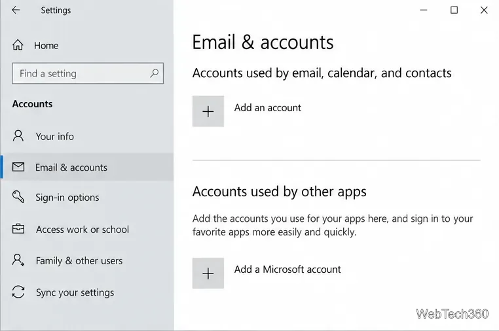499x331 pixels.
Task: Click the Access work or school briefcase icon
Action: point(18,229)
